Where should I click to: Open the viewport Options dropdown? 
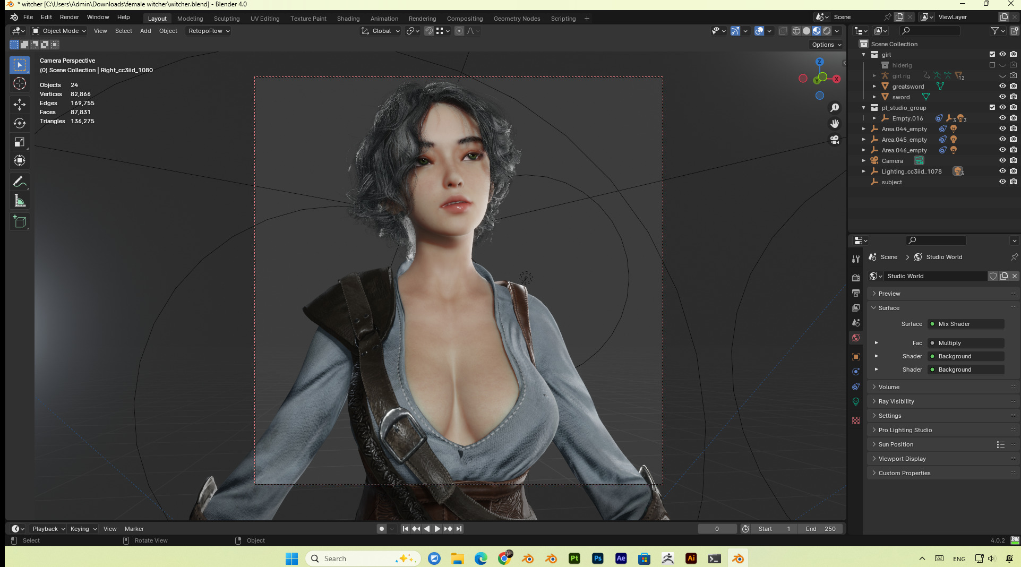tap(826, 45)
